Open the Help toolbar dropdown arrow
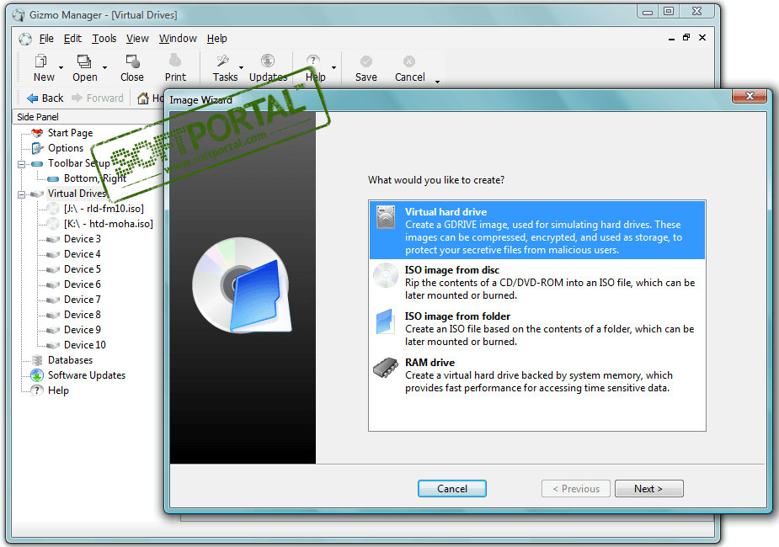 (x=333, y=67)
